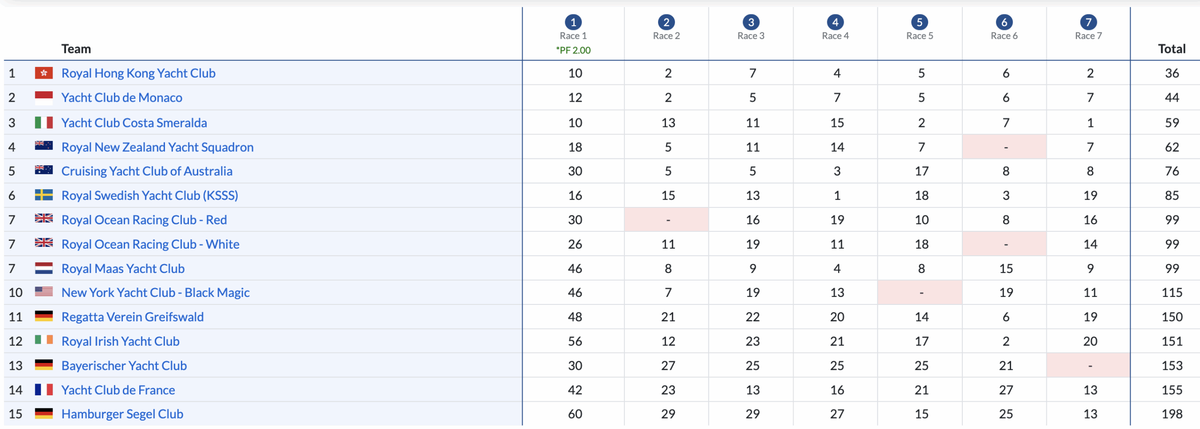This screenshot has height=429, width=1200.
Task: Click total 115 for New York Yacht Club
Action: (1172, 293)
